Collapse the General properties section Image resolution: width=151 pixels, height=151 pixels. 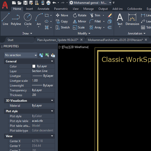pos(52,61)
